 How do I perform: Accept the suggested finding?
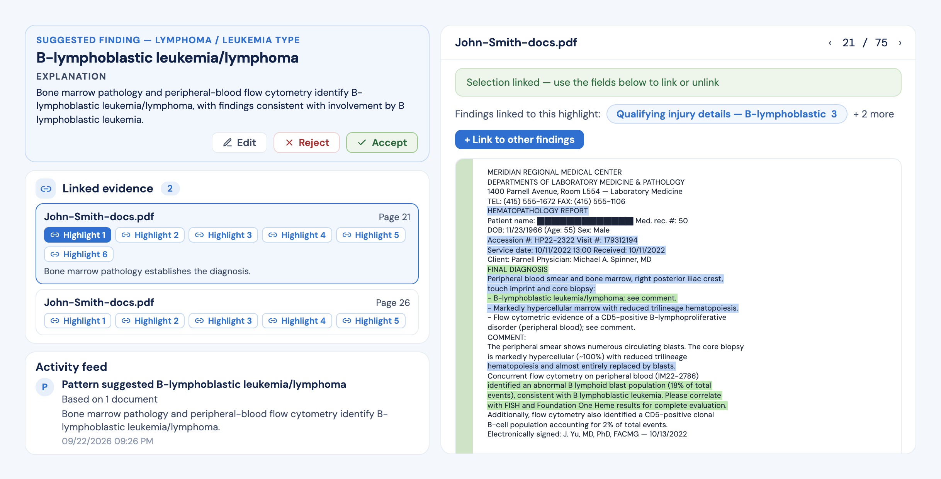(x=382, y=143)
